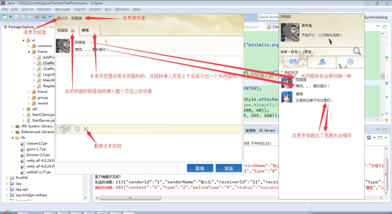Expand the FirstFW project
392x214 pixels.
pyautogui.click(x=7, y=178)
